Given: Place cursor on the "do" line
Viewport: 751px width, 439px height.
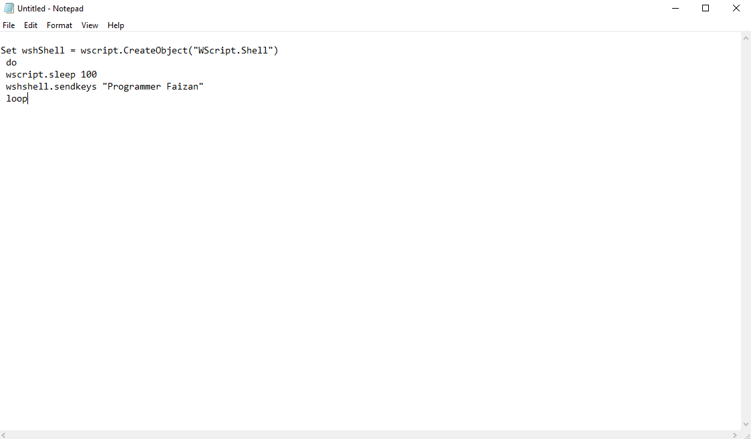Looking at the screenshot, I should coord(11,63).
